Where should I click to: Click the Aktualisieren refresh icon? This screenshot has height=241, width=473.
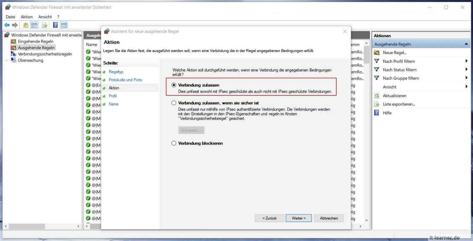coord(377,96)
